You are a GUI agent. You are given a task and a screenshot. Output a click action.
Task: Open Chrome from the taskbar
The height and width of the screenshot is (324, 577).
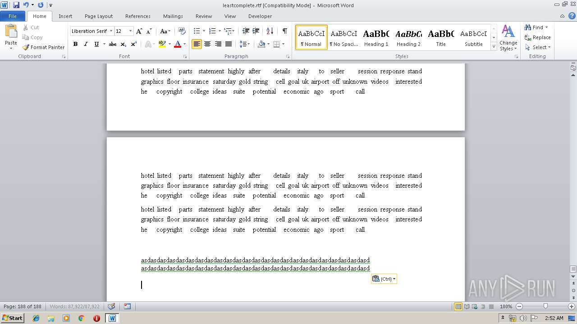81,318
